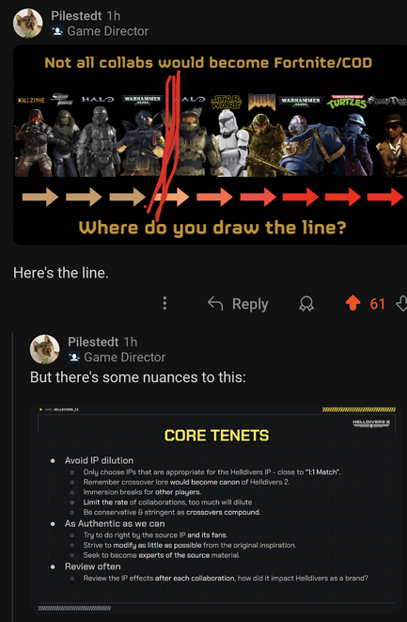Click the '1h' timestamp on top comment
This screenshot has height=622, width=407.
[x=114, y=15]
